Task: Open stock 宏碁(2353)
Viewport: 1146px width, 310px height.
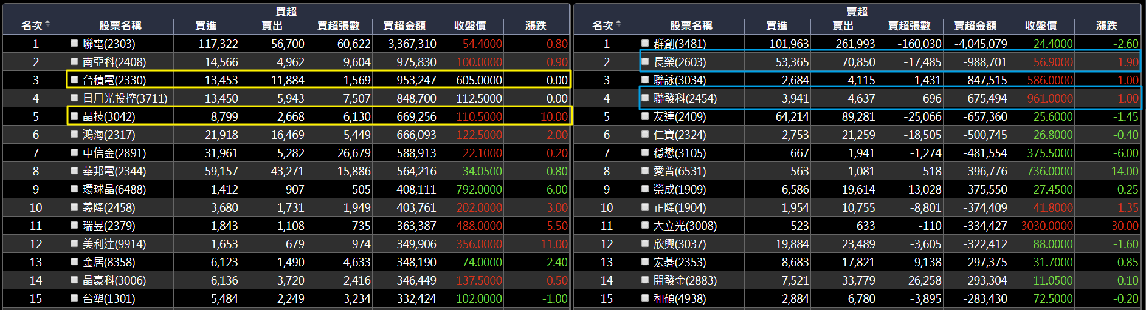Action: click(680, 262)
